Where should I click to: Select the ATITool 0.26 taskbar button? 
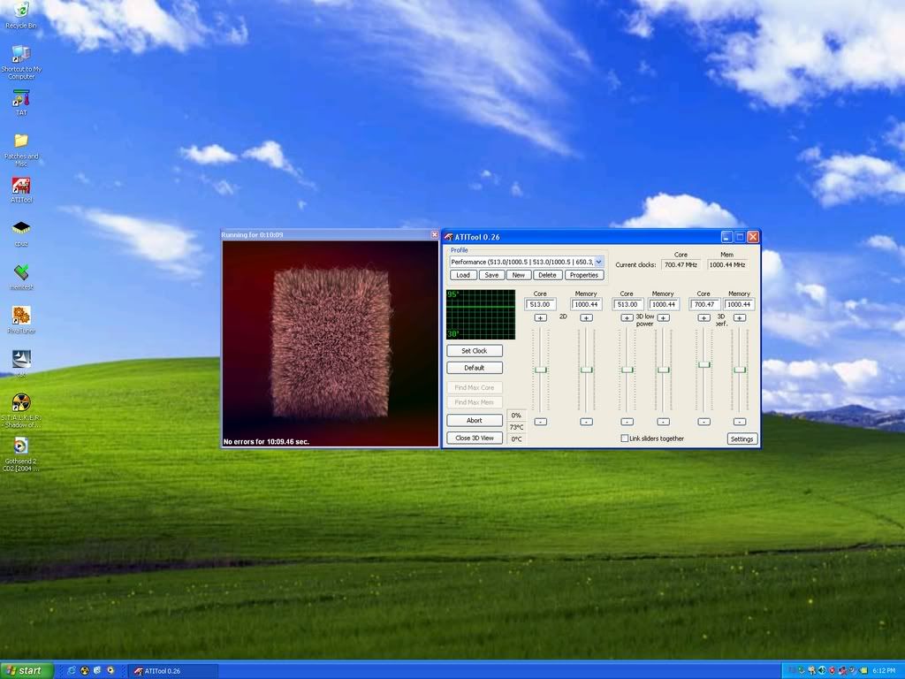pos(172,671)
